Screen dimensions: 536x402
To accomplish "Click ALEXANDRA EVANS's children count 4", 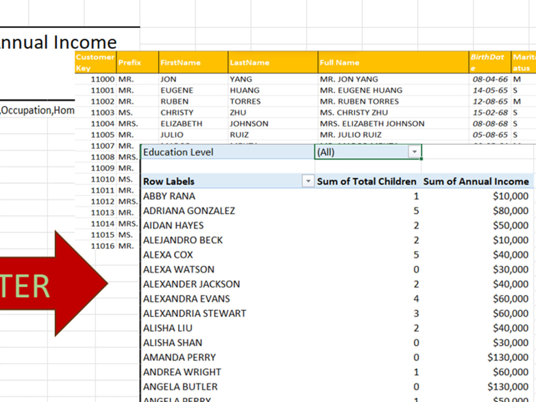I will [416, 299].
